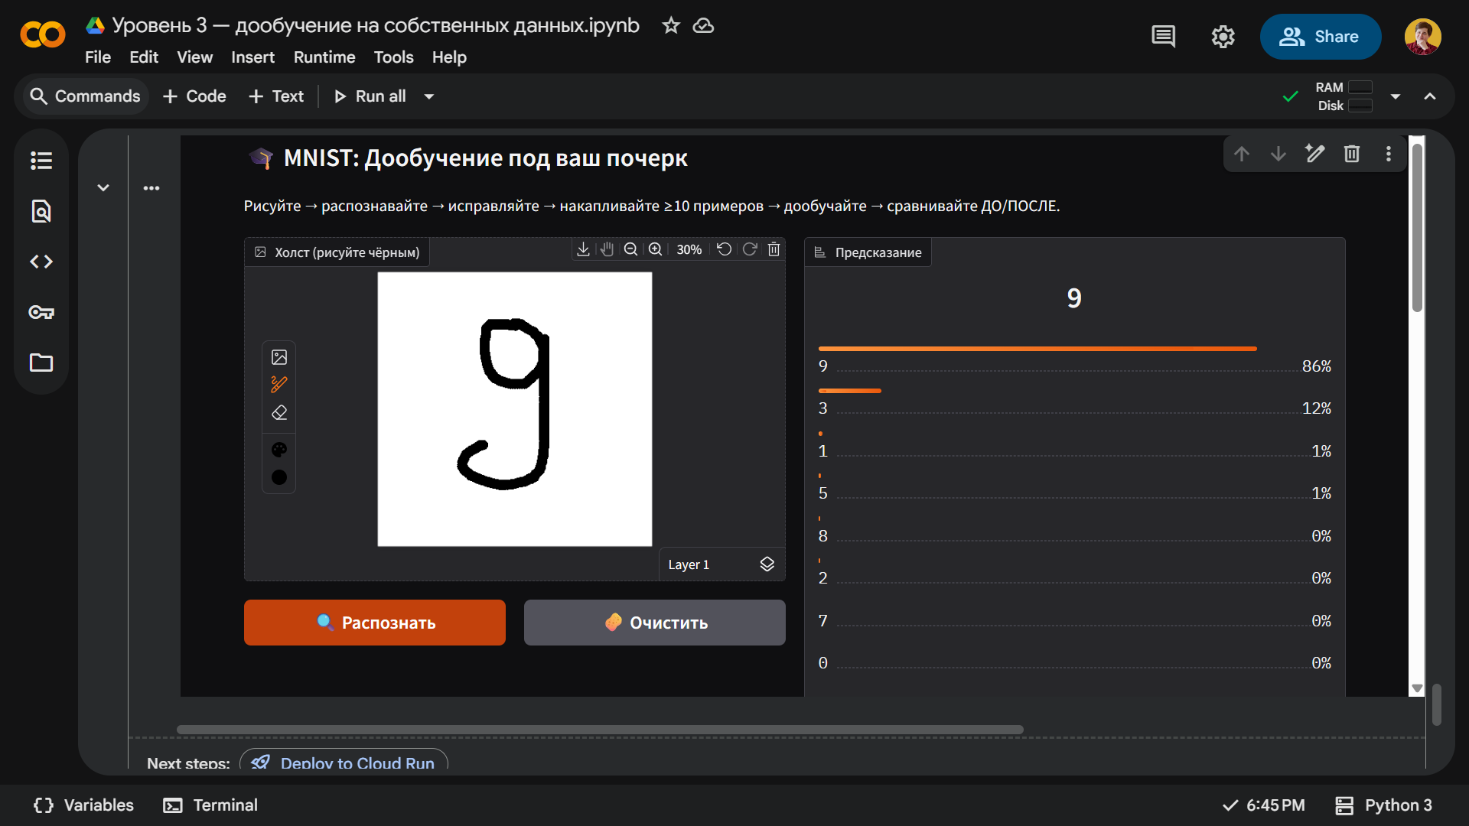Open the image upload tool on the canvas

[278, 356]
